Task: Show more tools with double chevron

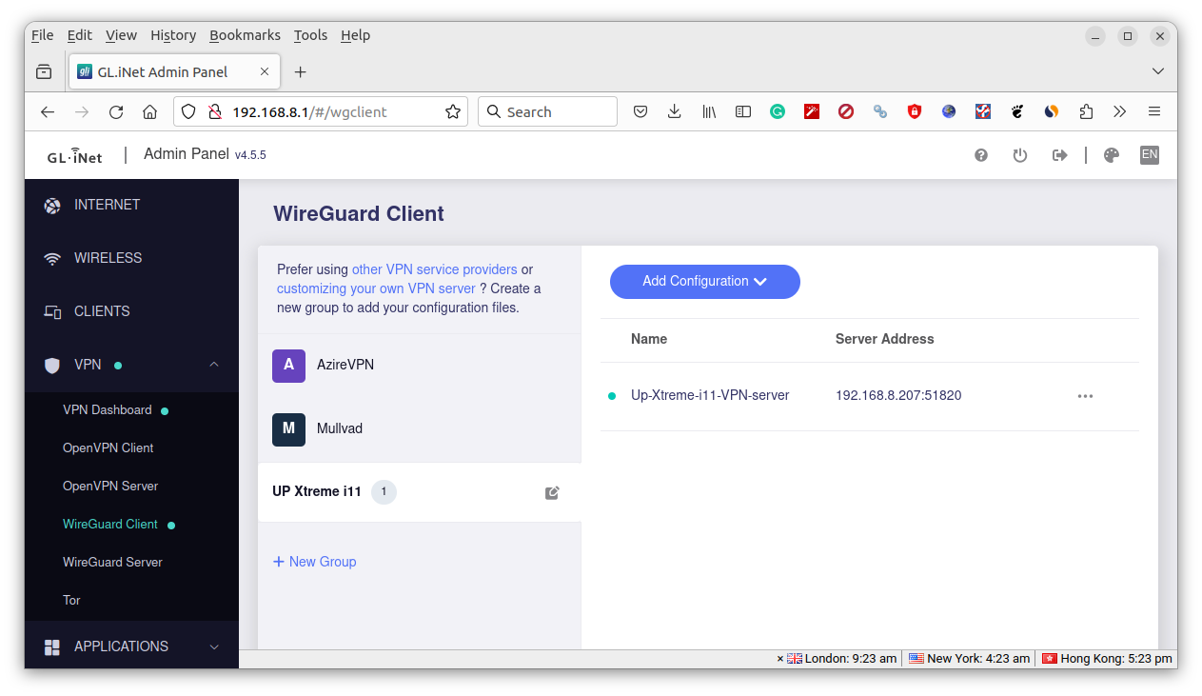Action: pyautogui.click(x=1120, y=111)
